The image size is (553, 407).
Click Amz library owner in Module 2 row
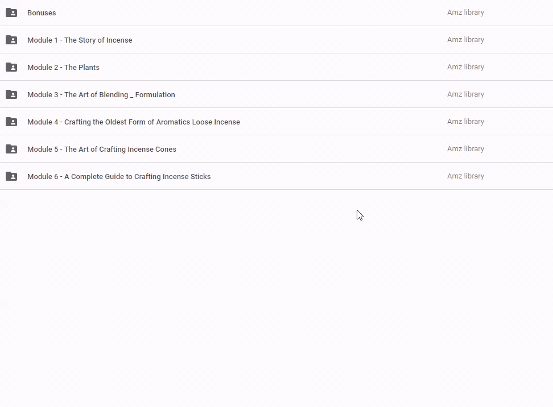coord(465,67)
